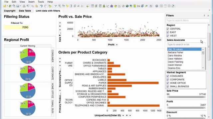
Task: Insert a Line Chart via toolbar icon
Action: tap(108, 6)
